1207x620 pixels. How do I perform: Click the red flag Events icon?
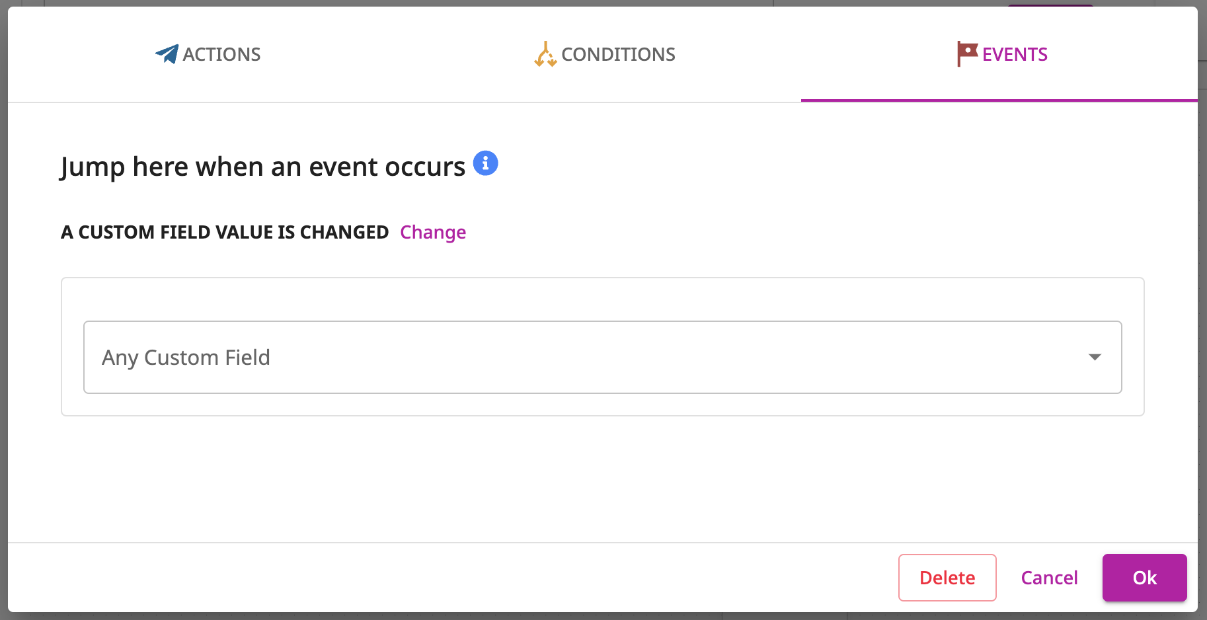tap(967, 54)
